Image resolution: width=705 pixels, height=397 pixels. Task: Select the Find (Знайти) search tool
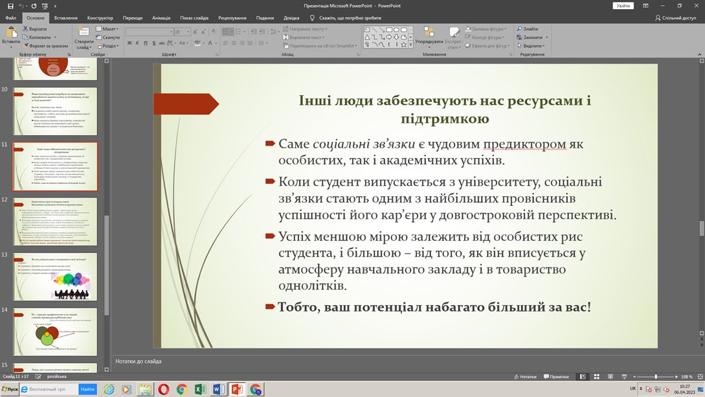(x=527, y=29)
